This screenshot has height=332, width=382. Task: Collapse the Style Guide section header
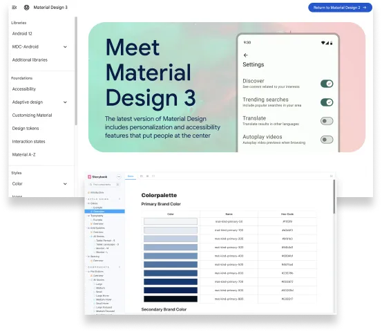coord(98,199)
